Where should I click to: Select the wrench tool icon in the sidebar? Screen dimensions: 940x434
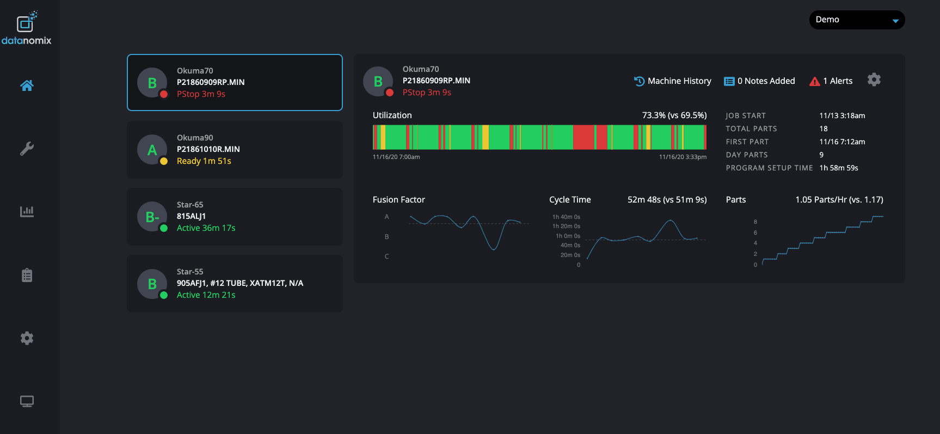(27, 149)
